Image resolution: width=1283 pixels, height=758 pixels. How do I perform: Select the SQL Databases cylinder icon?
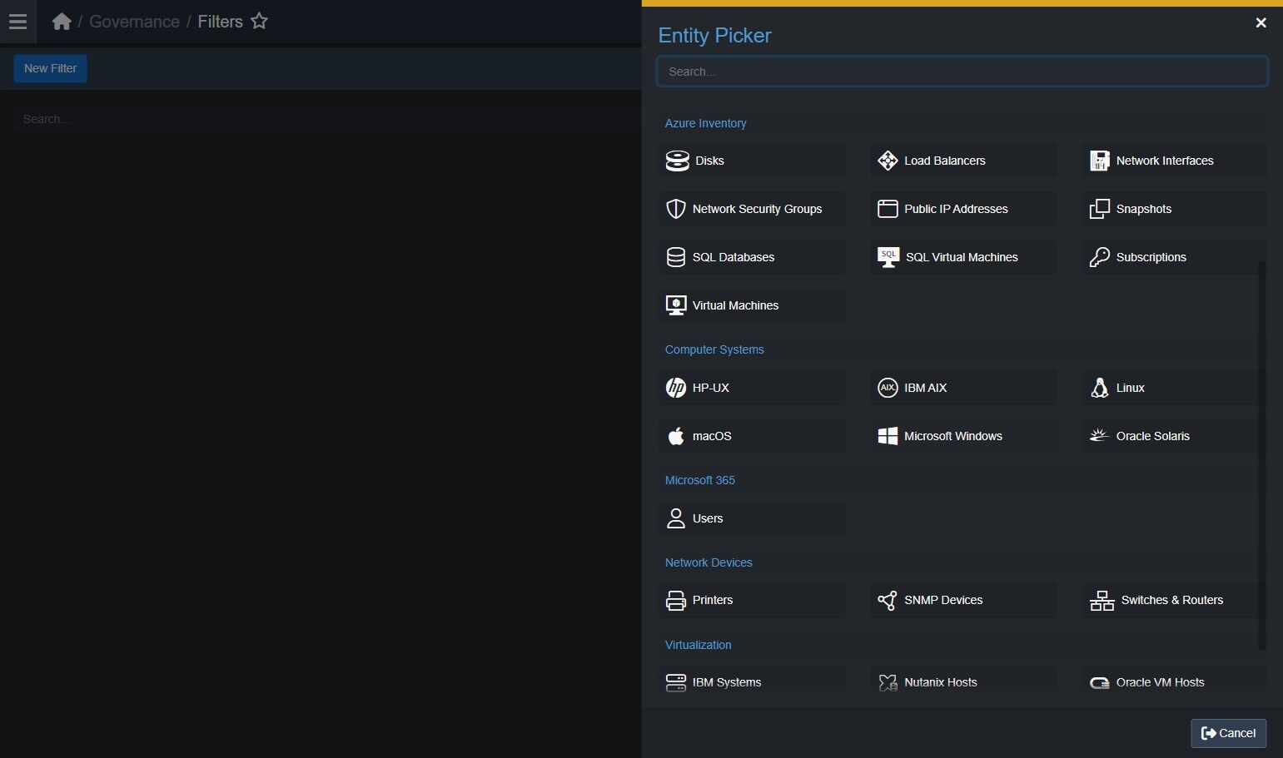pos(676,257)
